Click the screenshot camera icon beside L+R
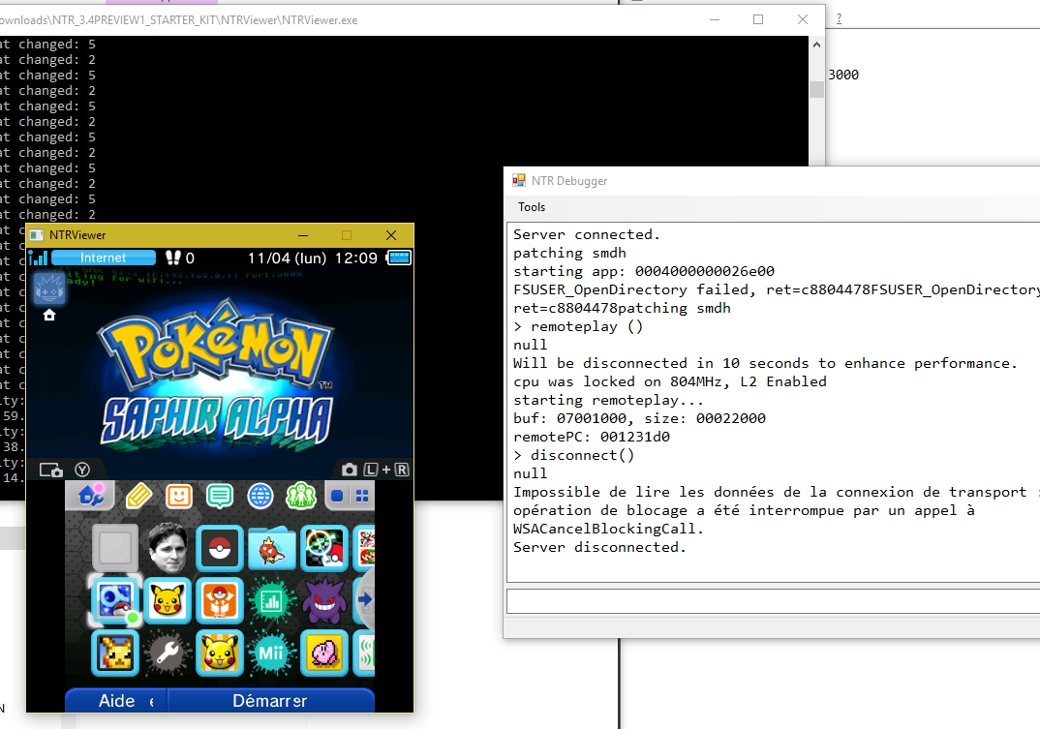Viewport: 1040px width, 729px height. click(349, 470)
